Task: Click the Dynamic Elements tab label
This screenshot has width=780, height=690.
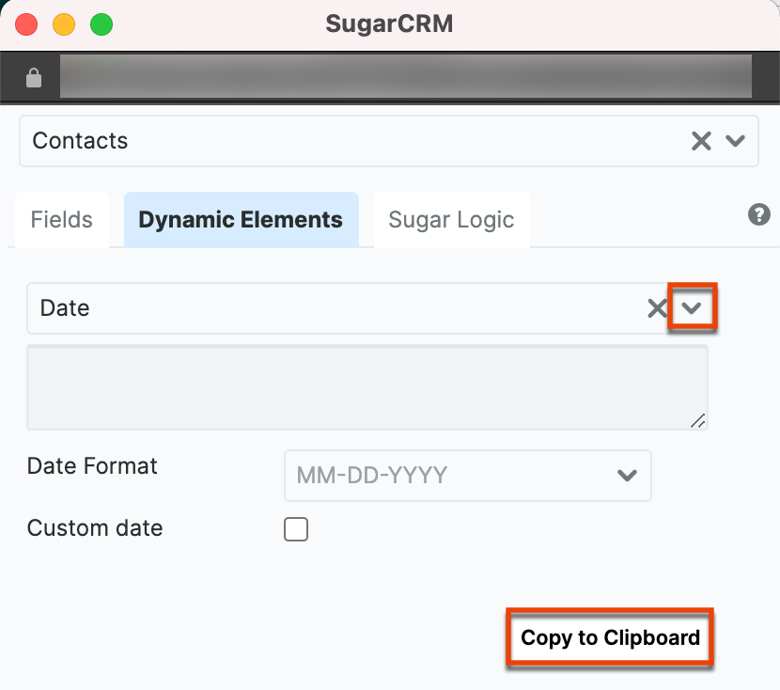Action: 241,219
